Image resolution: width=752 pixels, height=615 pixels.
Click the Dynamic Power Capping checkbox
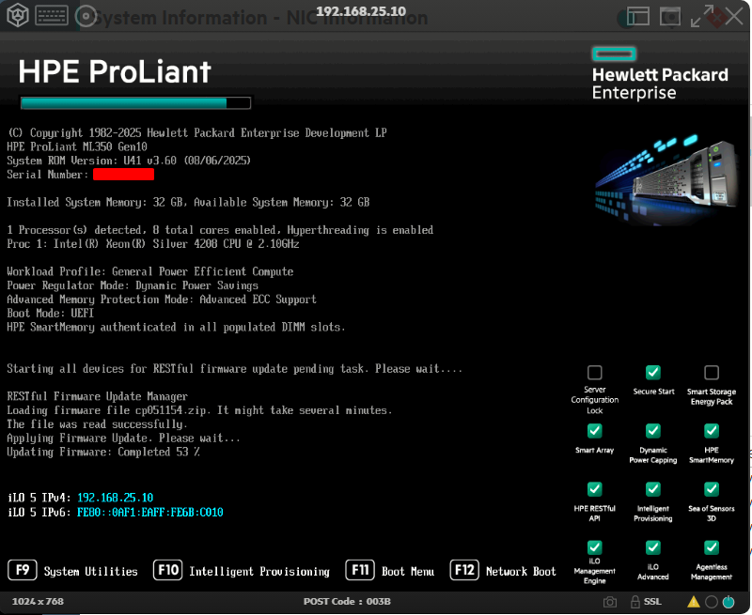coord(653,431)
